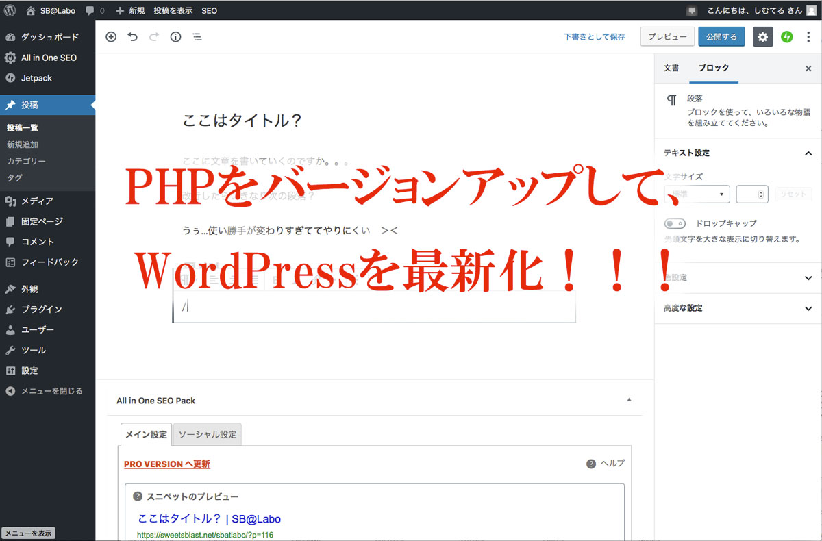Click PRO VERSION へ更新 link
The width and height of the screenshot is (822, 541).
point(167,464)
